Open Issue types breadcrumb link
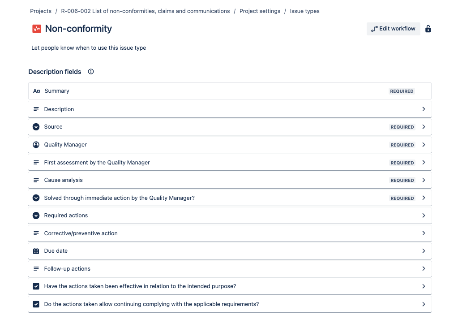 [304, 11]
